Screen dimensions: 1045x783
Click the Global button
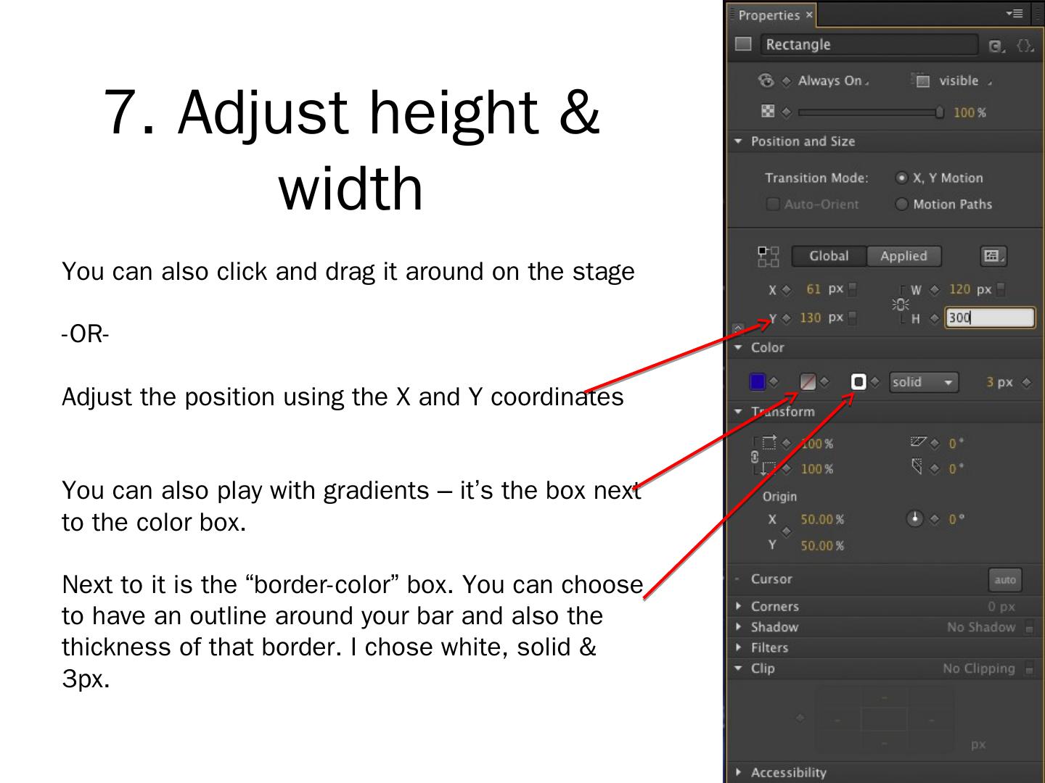829,256
